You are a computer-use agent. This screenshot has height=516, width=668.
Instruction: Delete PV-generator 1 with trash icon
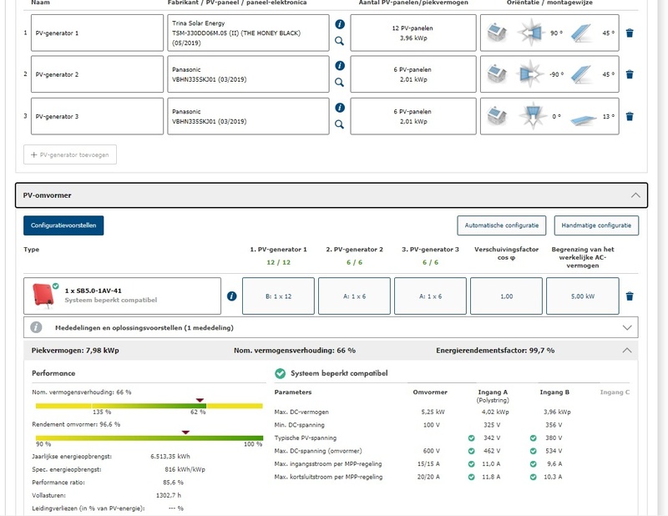[x=630, y=33]
